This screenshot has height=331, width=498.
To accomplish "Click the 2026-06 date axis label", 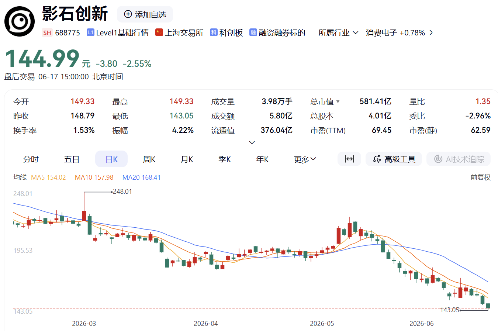I will 421,324.
